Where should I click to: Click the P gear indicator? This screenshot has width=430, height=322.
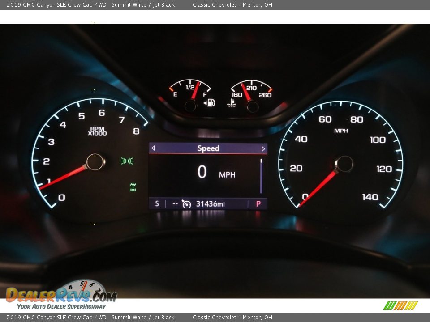258,204
